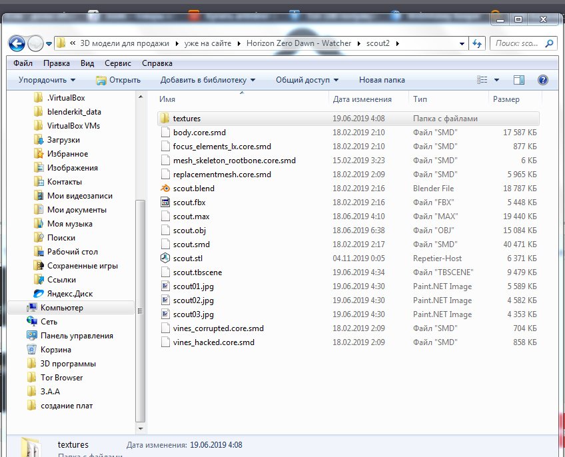Select the body.core.smd file icon
This screenshot has width=565, height=457.
pos(165,133)
